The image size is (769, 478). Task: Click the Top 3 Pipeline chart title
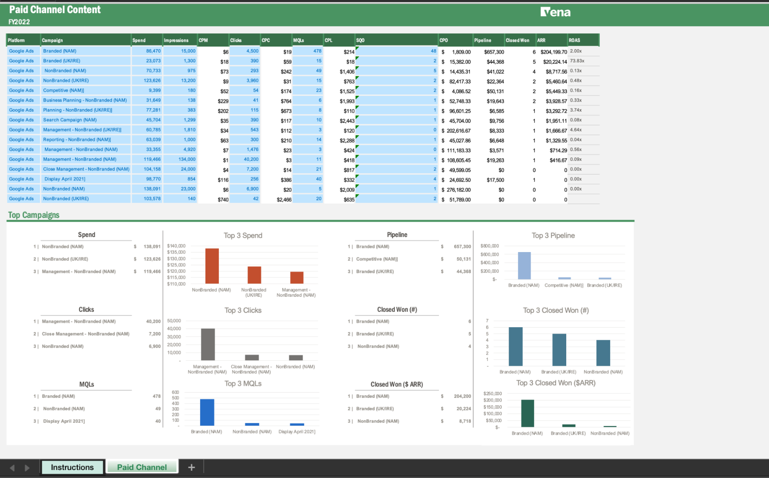click(x=553, y=236)
